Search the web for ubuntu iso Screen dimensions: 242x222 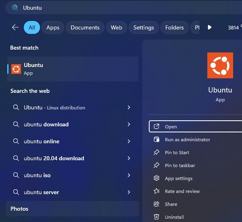[37, 175]
